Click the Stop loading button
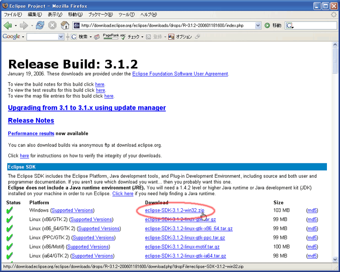Screen dimensions: 340x272 tap(52, 25)
